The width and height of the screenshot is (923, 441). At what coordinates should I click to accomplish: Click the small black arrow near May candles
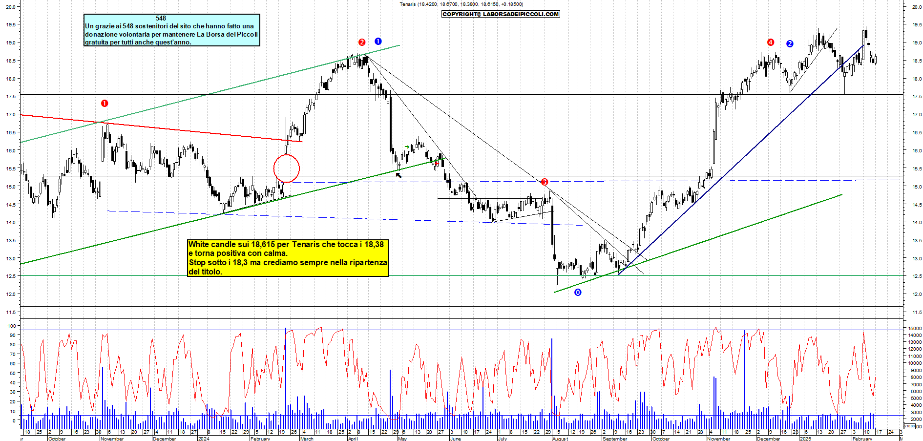(x=399, y=175)
